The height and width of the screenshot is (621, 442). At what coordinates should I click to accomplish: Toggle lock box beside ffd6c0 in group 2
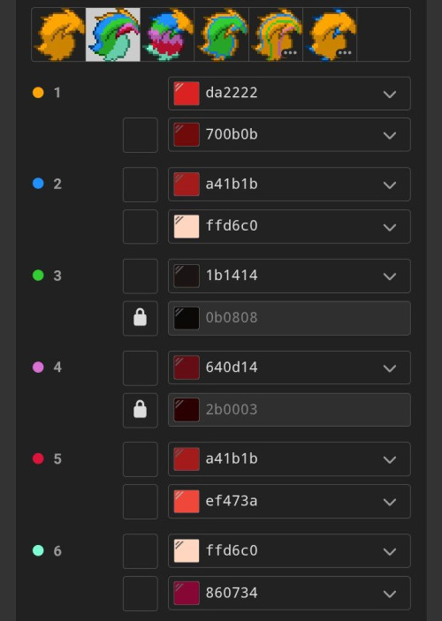[141, 226]
